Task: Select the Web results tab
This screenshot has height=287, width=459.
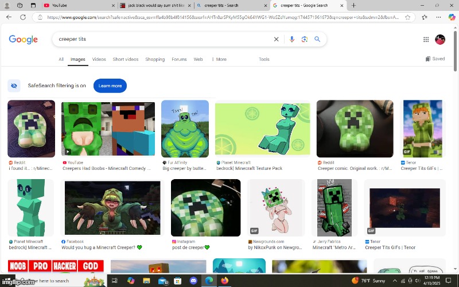Action: (198, 59)
